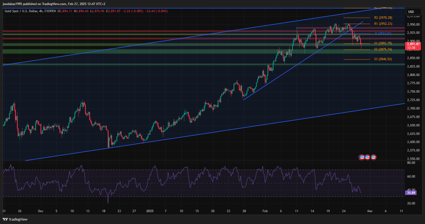
Task: Click the P (2923.01) pivot point label
Action: tap(383, 34)
